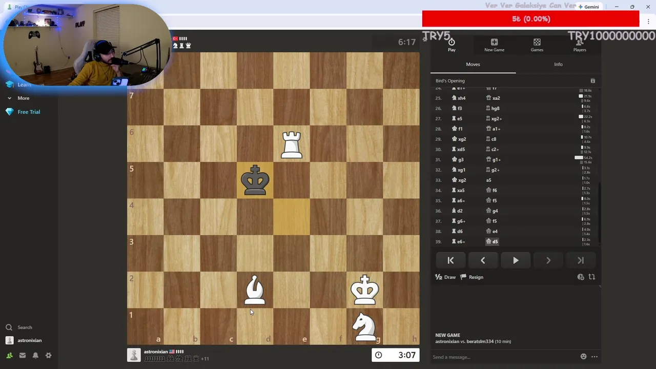The height and width of the screenshot is (369, 656).
Task: Click the white player clock 3:07
Action: (x=396, y=355)
